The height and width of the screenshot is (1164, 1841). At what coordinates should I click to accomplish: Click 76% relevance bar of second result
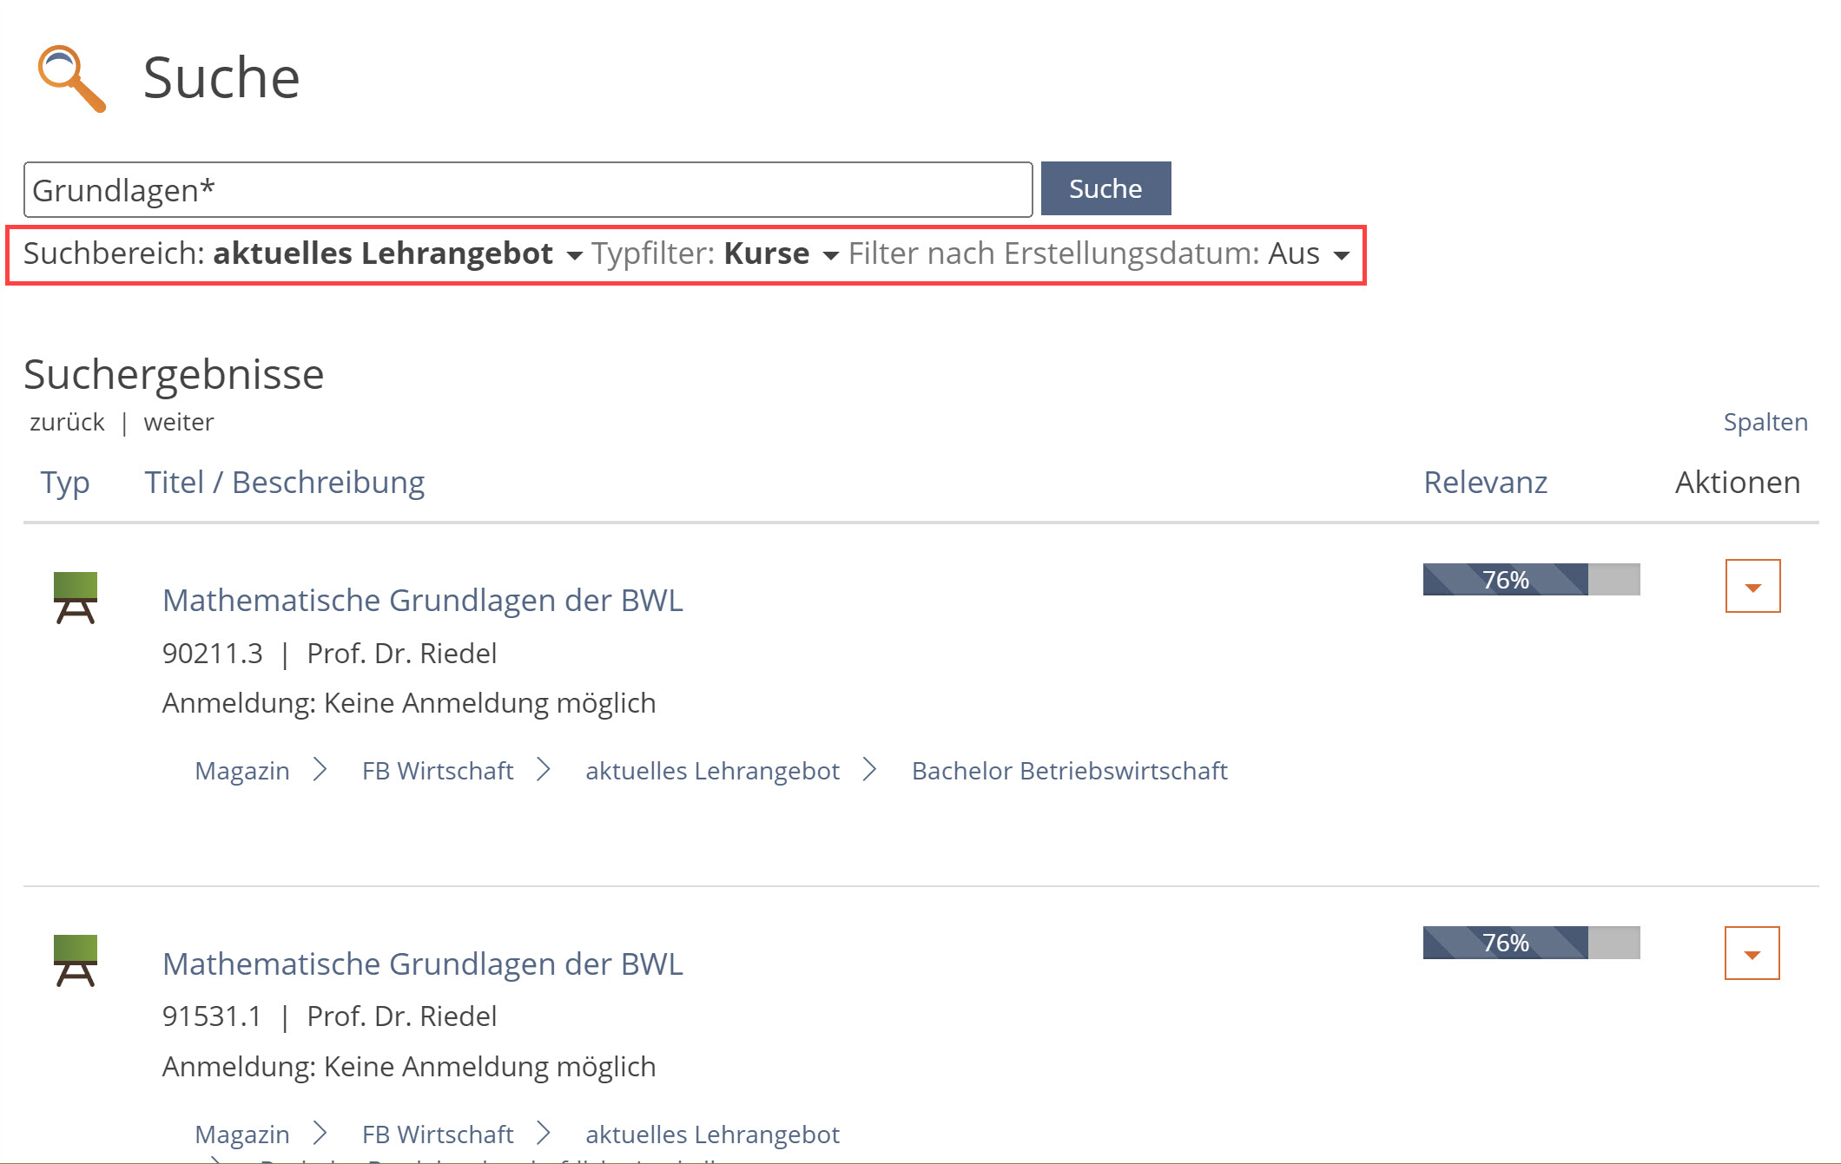click(1531, 942)
